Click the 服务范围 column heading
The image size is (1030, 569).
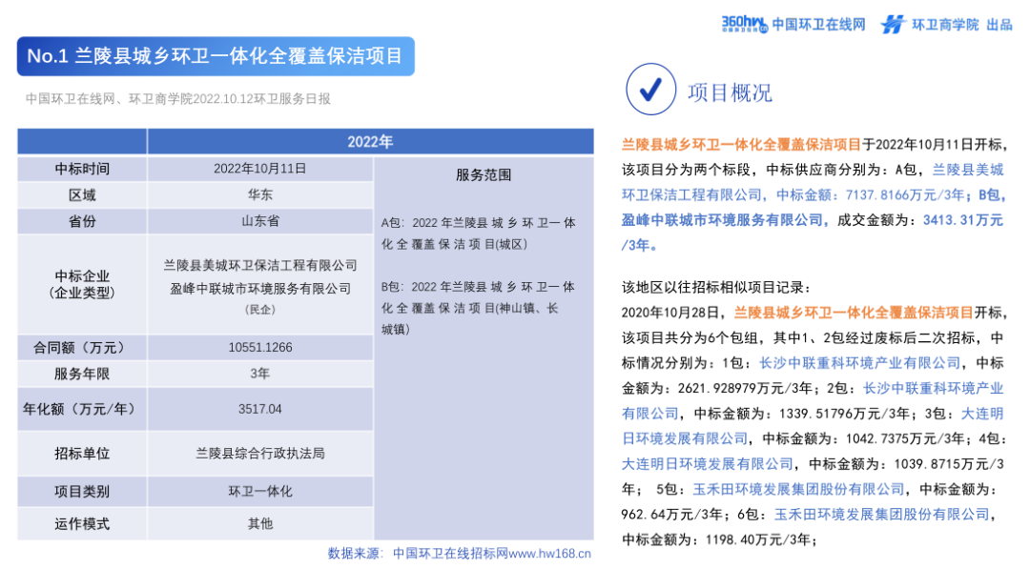(484, 175)
